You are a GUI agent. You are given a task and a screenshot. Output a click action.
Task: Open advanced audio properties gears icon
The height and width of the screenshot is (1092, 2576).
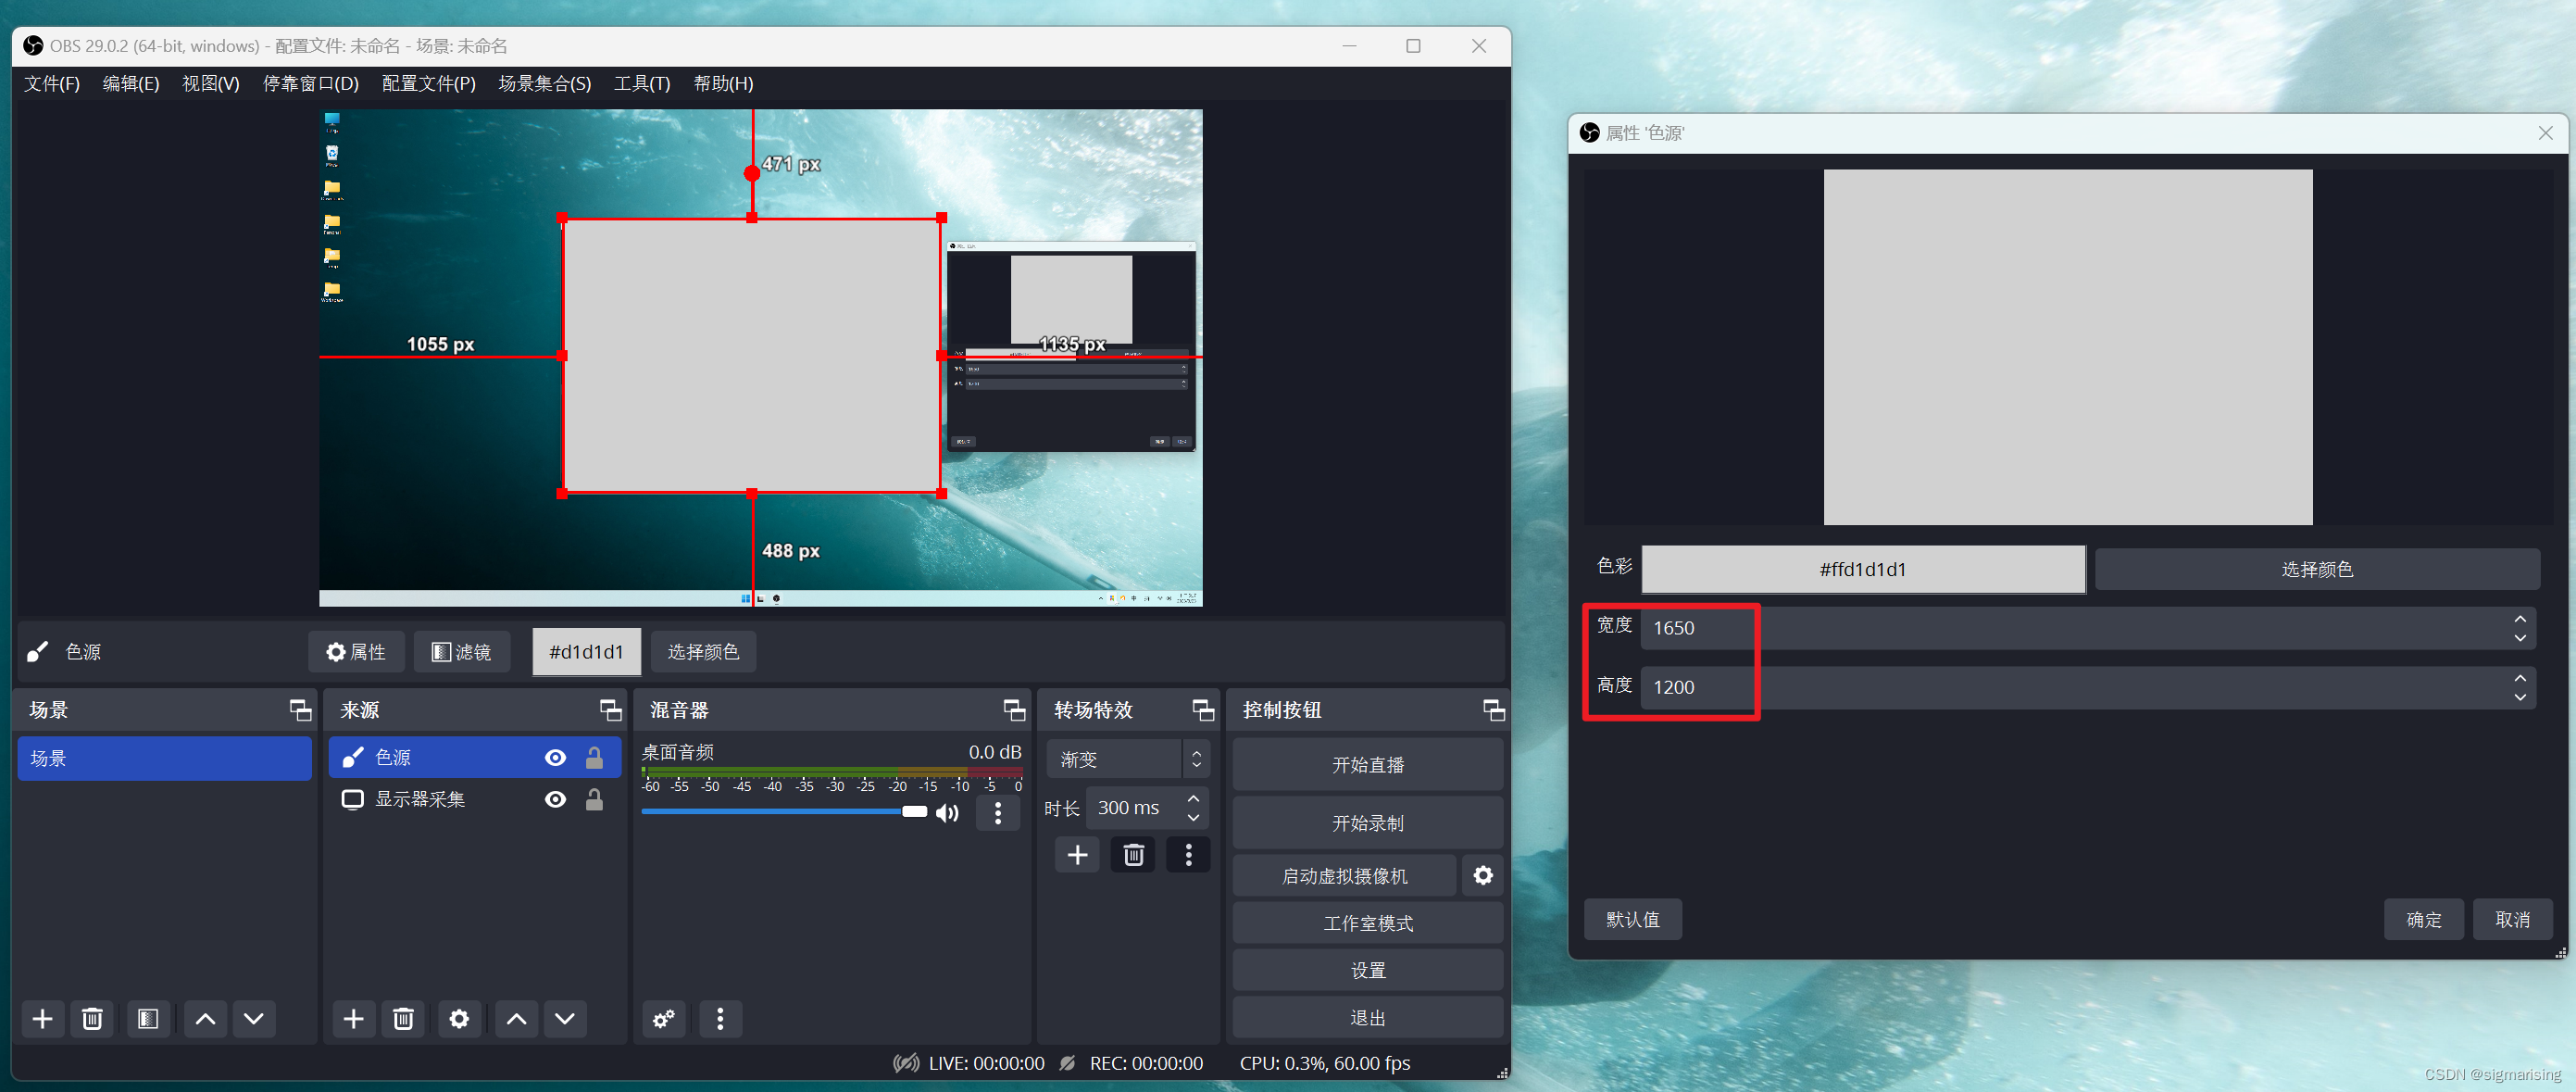pyautogui.click(x=664, y=1019)
